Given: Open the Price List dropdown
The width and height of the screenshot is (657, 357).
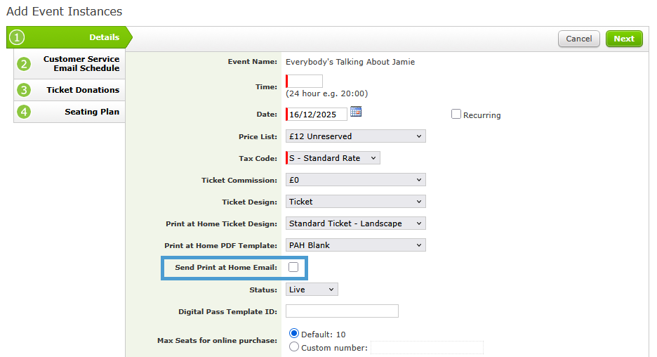Looking at the screenshot, I should coord(355,136).
